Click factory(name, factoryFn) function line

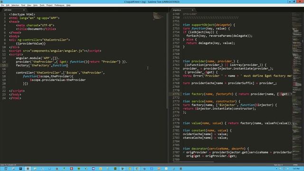237,94
